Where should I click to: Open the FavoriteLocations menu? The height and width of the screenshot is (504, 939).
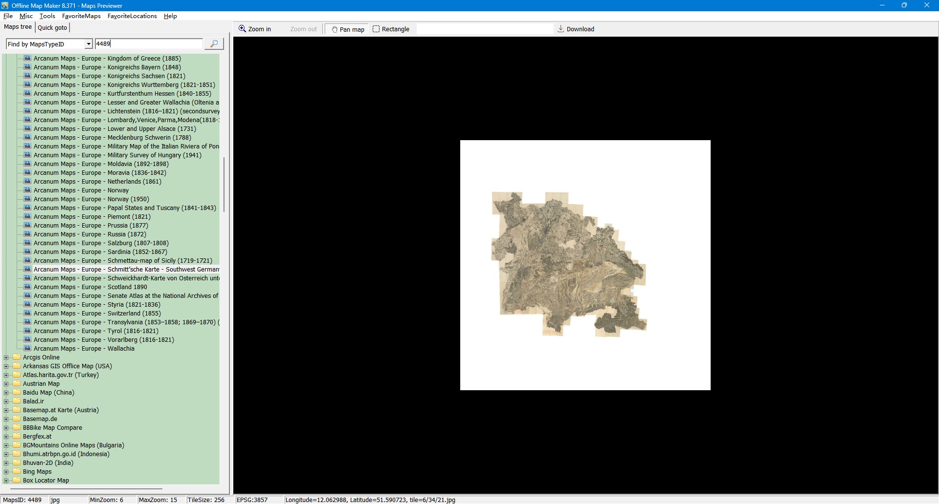coord(132,16)
